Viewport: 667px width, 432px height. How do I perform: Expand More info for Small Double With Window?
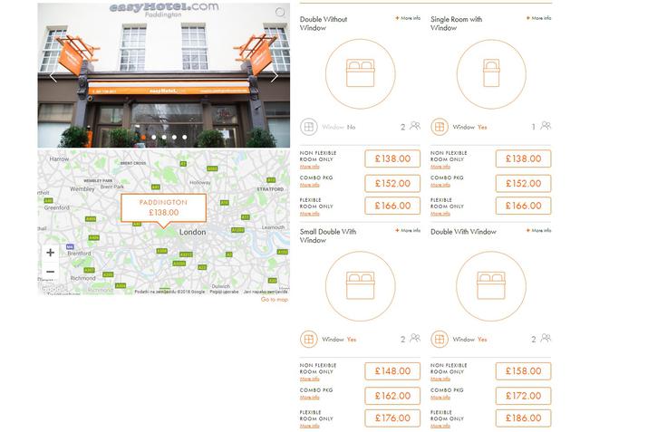coord(408,230)
